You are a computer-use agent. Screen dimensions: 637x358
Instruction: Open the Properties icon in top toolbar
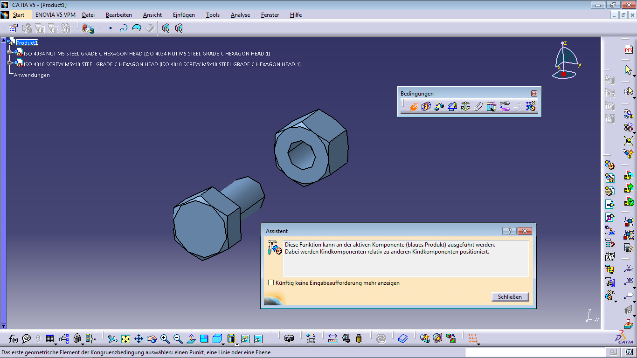[x=14, y=28]
